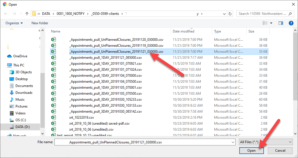Viewport: 298px width, 158px height.
Task: Open the address path history dropdown
Action: coord(223,14)
